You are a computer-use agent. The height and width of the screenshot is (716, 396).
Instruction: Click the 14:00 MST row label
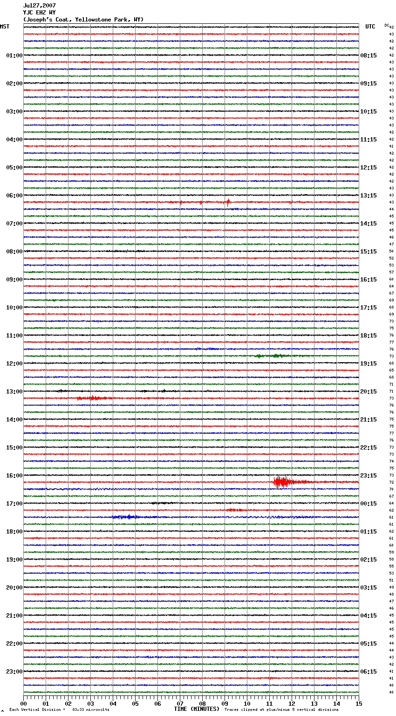click(14, 420)
